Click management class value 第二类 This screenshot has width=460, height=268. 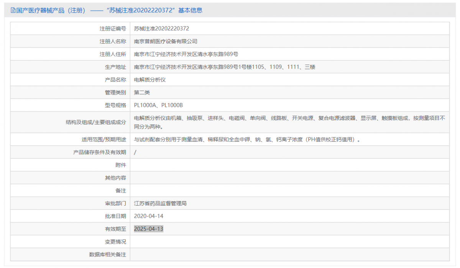click(142, 93)
